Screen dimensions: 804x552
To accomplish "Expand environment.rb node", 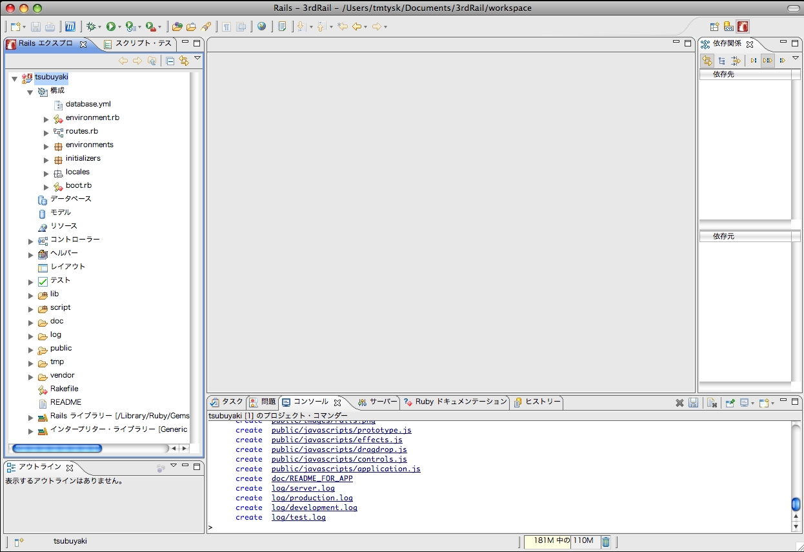I will [x=46, y=119].
